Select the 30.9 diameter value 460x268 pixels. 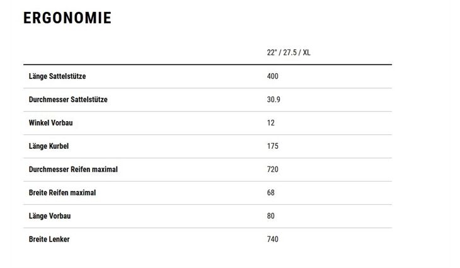point(273,100)
